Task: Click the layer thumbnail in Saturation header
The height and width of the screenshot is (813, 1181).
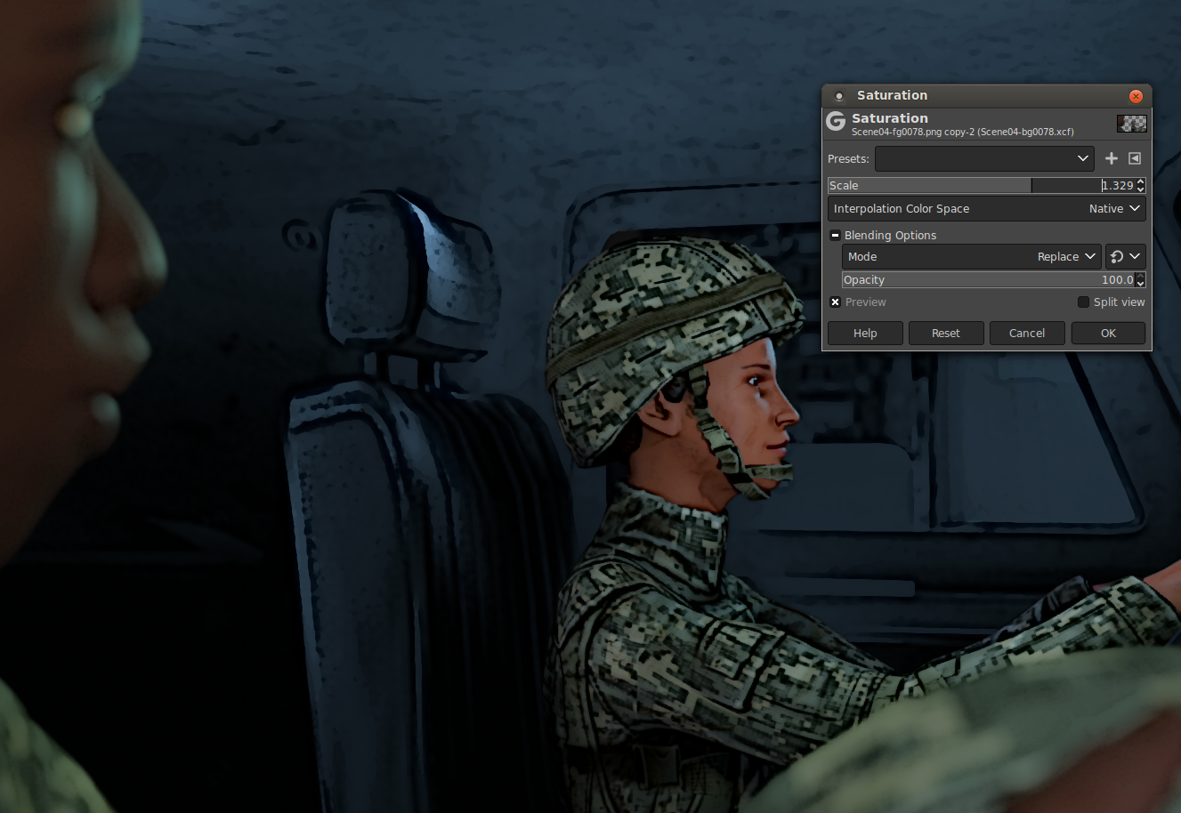Action: click(x=1132, y=124)
